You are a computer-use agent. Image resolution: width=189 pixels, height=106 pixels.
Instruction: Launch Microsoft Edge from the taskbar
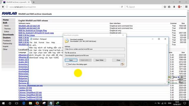click(24, 103)
